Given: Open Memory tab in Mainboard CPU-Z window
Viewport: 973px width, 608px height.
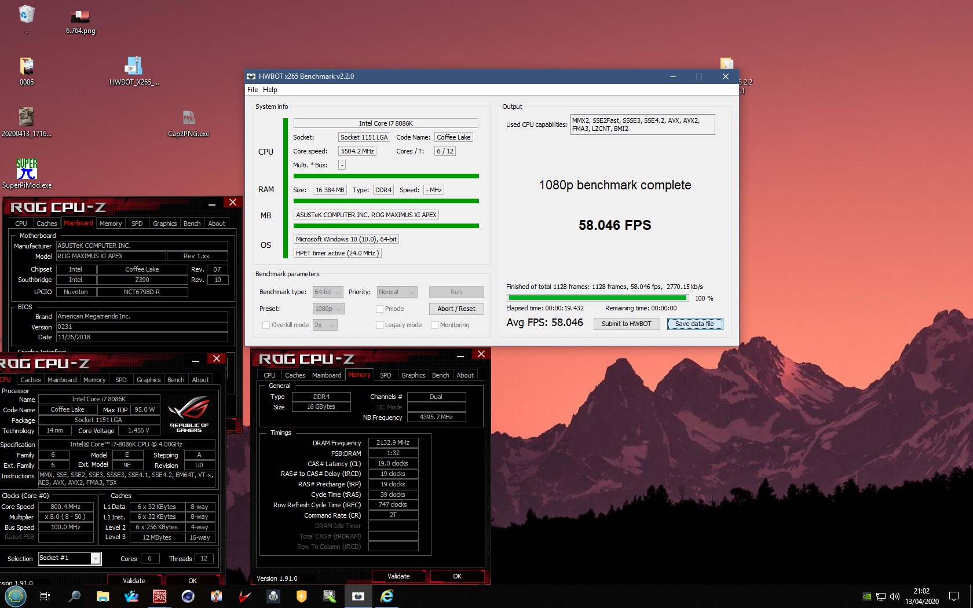Looking at the screenshot, I should coord(111,224).
